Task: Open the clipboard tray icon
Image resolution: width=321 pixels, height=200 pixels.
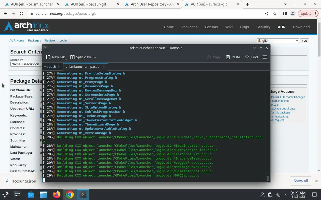Action: 270,194
